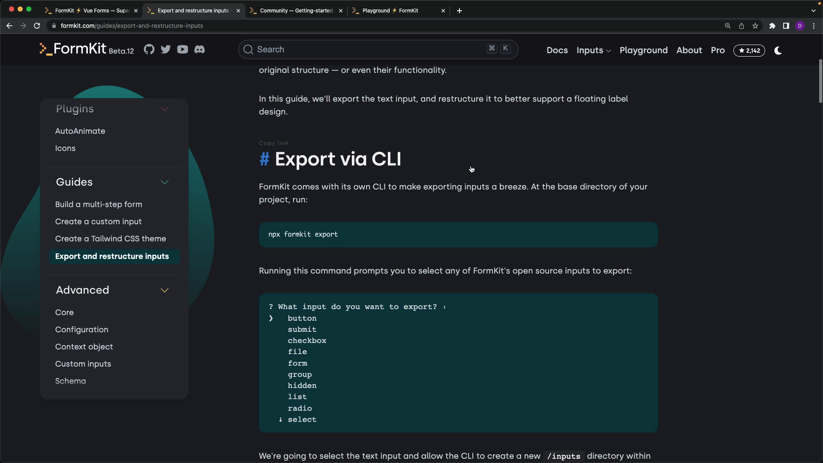
Task: Click 'select' line in CLI output
Action: coord(302,420)
